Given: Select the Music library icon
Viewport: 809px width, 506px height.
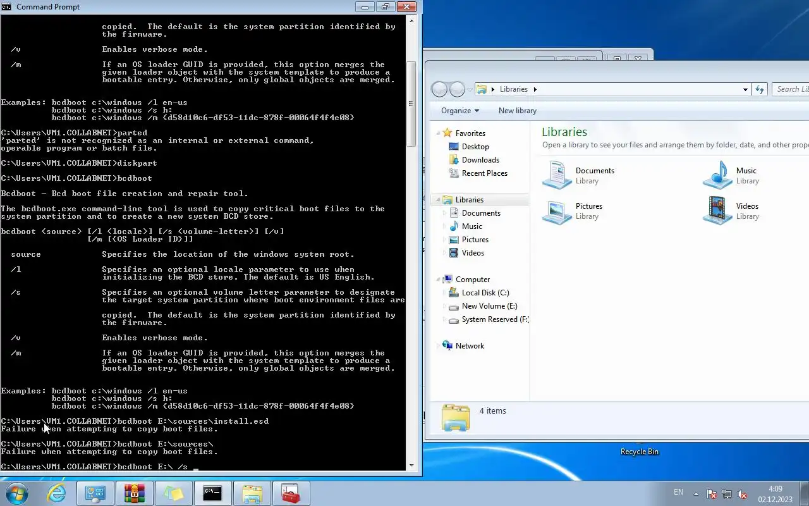Looking at the screenshot, I should pos(717,175).
